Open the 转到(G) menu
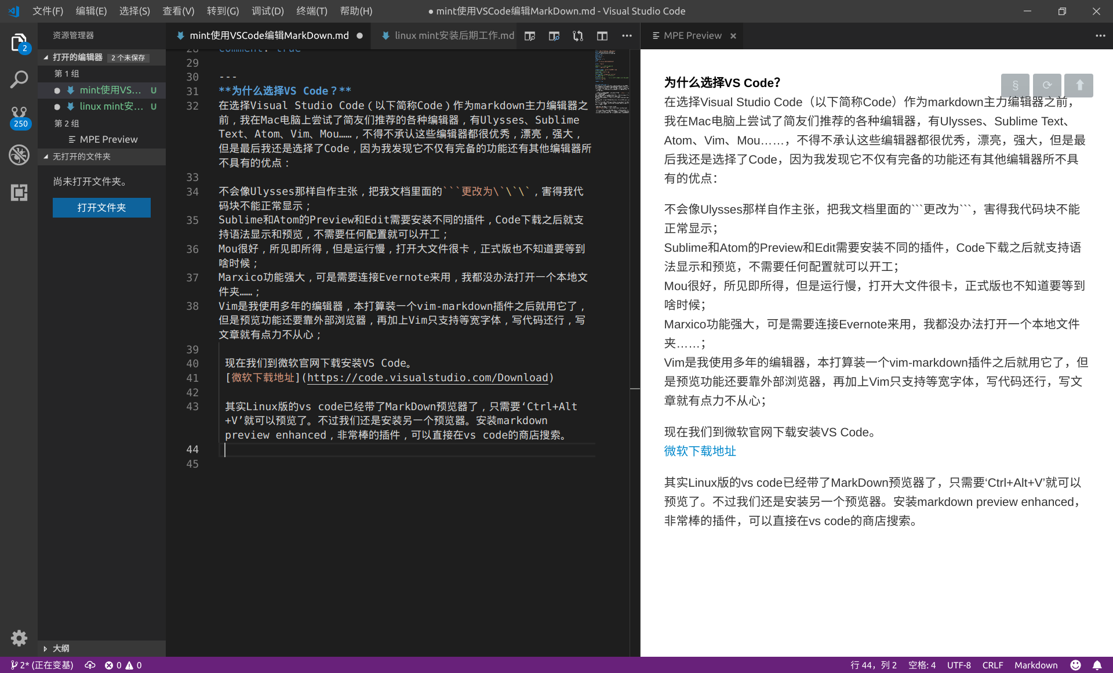1113x673 pixels. [x=223, y=10]
